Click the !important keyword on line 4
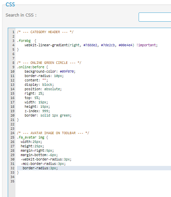Image resolution: width=171 pixels, height=197 pixels. click(146, 45)
